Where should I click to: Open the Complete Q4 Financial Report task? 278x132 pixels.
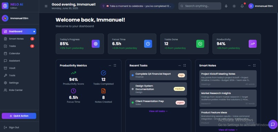pyautogui.click(x=158, y=75)
